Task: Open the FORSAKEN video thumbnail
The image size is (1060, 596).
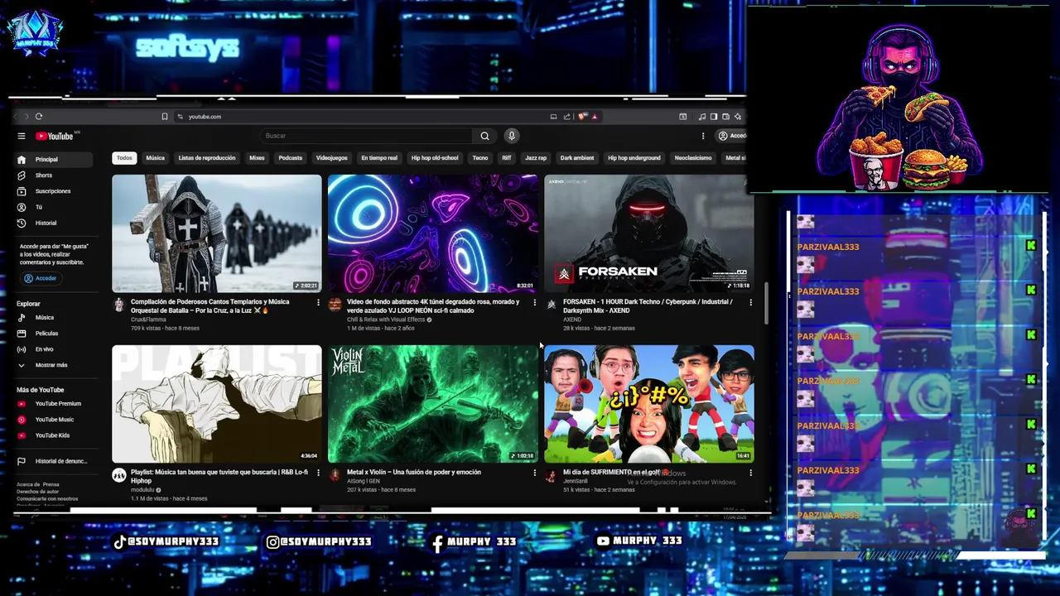Action: pos(649,233)
